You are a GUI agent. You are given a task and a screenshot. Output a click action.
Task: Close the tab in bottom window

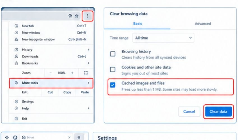69,137
